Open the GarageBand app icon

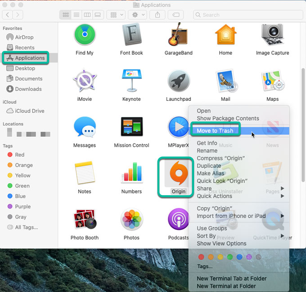point(178,35)
